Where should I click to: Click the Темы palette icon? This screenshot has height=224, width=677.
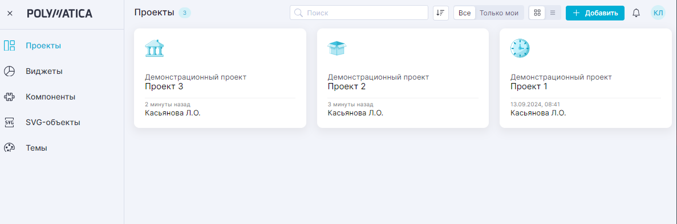point(10,148)
